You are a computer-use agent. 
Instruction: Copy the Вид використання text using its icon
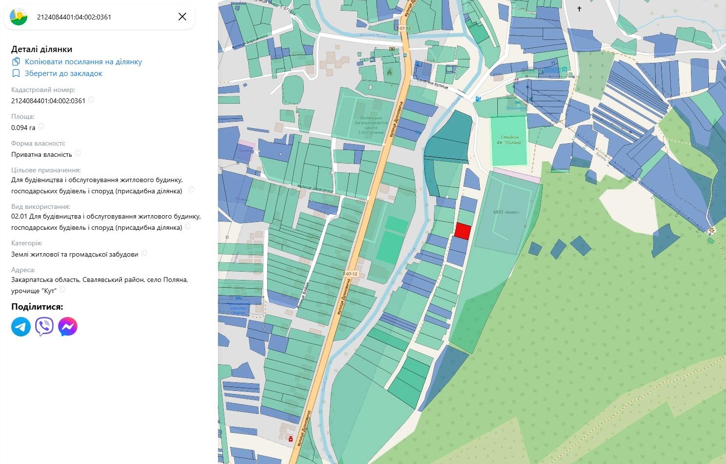tap(188, 226)
